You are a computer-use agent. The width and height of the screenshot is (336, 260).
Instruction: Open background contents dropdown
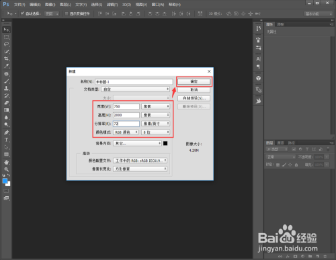[x=137, y=143]
